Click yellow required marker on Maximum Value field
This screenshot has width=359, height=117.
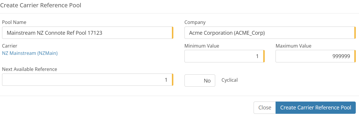pos(355,56)
